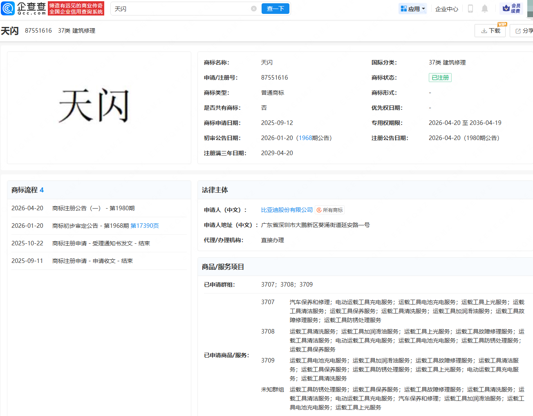Viewport: 533px width, 416px height.
Task: Click the 所有商标 badge next to applicant
Action: coord(329,210)
